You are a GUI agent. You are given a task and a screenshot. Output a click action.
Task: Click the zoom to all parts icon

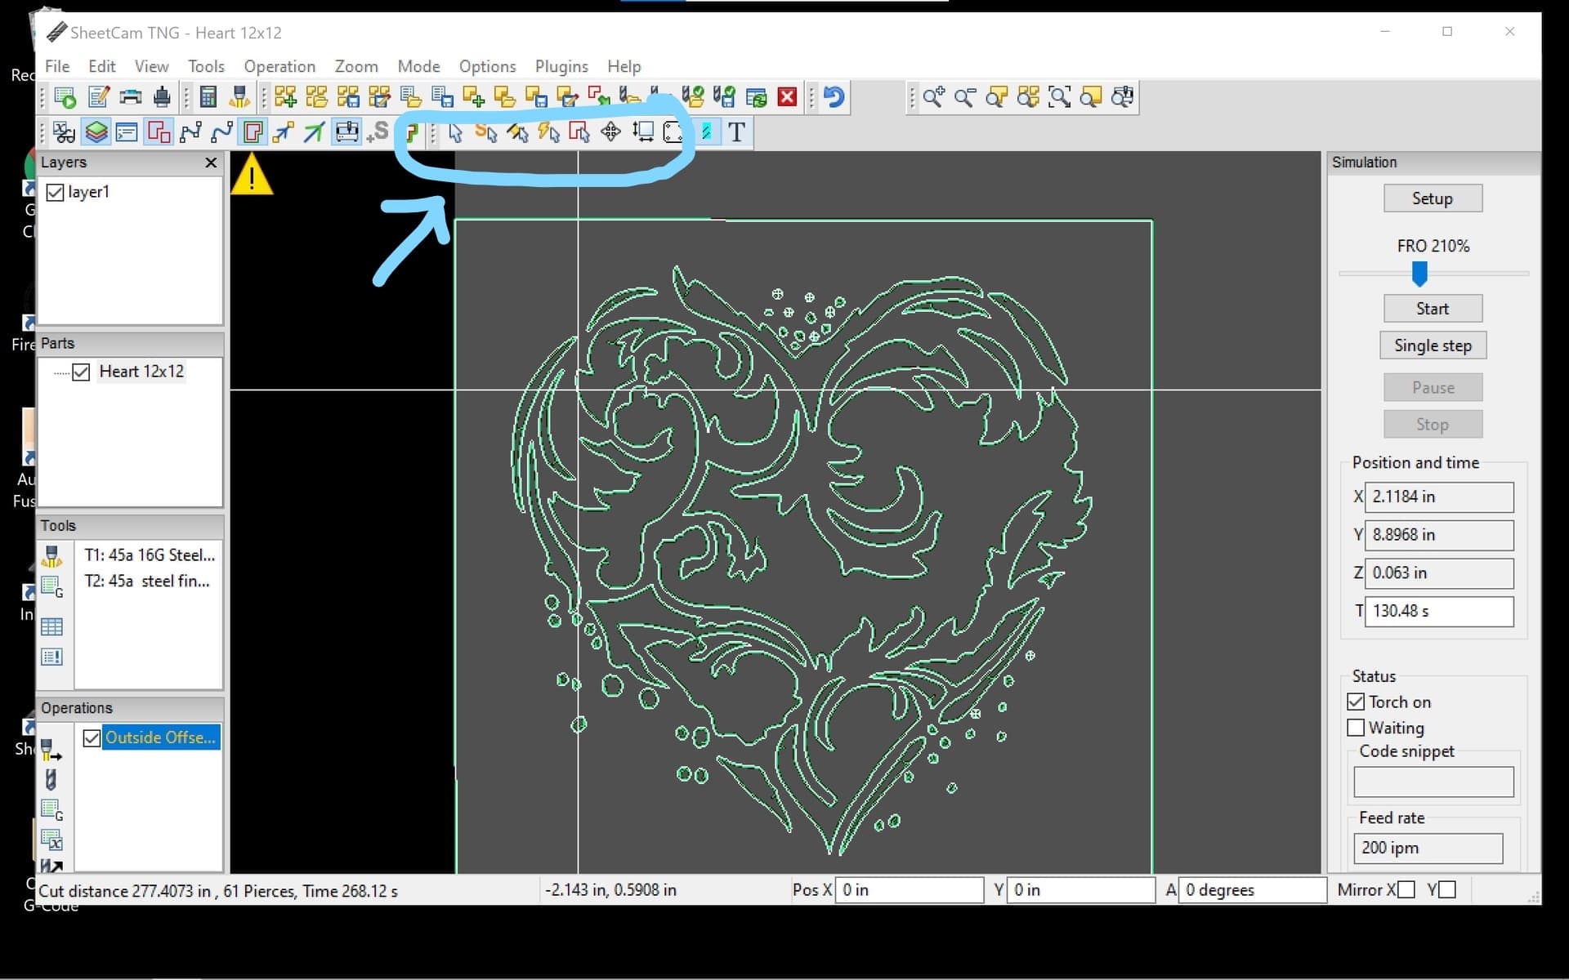coord(1028,97)
